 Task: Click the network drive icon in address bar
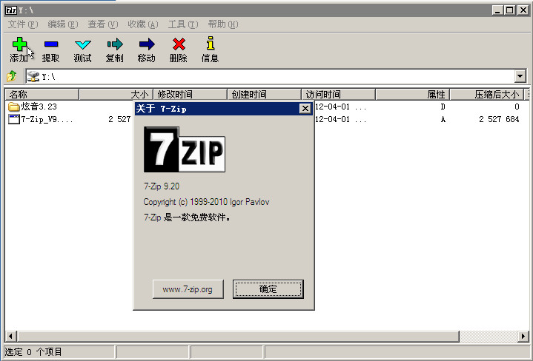point(33,76)
